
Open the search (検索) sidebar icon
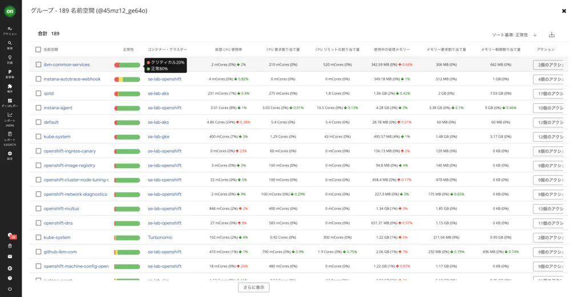pyautogui.click(x=10, y=44)
